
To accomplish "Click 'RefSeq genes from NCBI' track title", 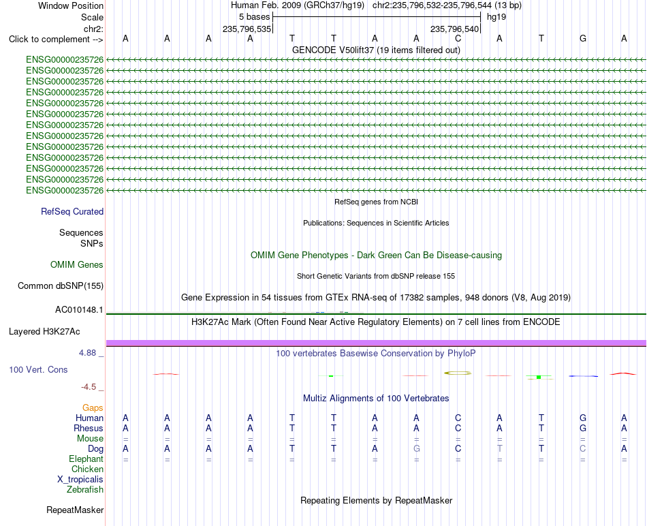I will (376, 202).
